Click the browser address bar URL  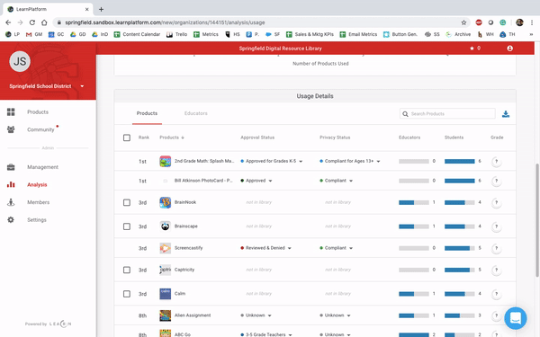[165, 22]
